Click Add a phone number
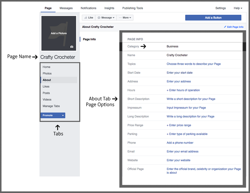Screen dimensions: 250x193 tap(180, 143)
